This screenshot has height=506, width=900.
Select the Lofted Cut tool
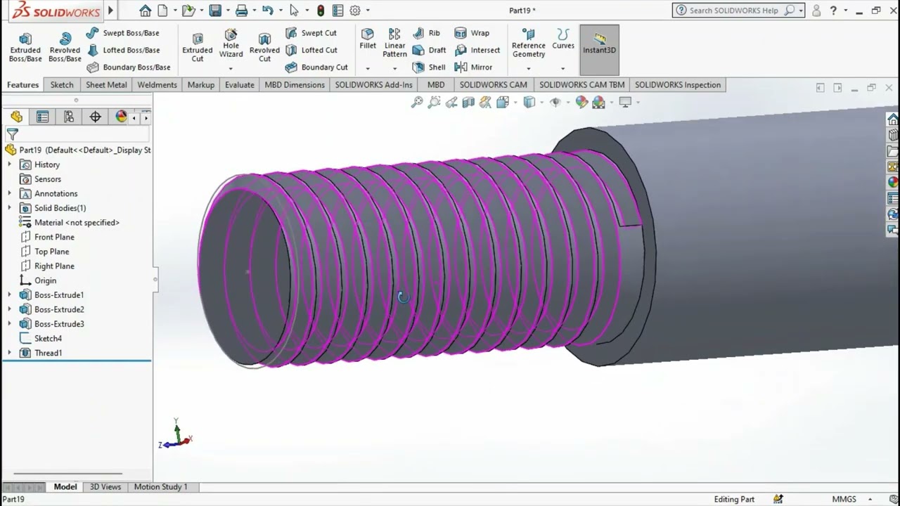pos(311,50)
